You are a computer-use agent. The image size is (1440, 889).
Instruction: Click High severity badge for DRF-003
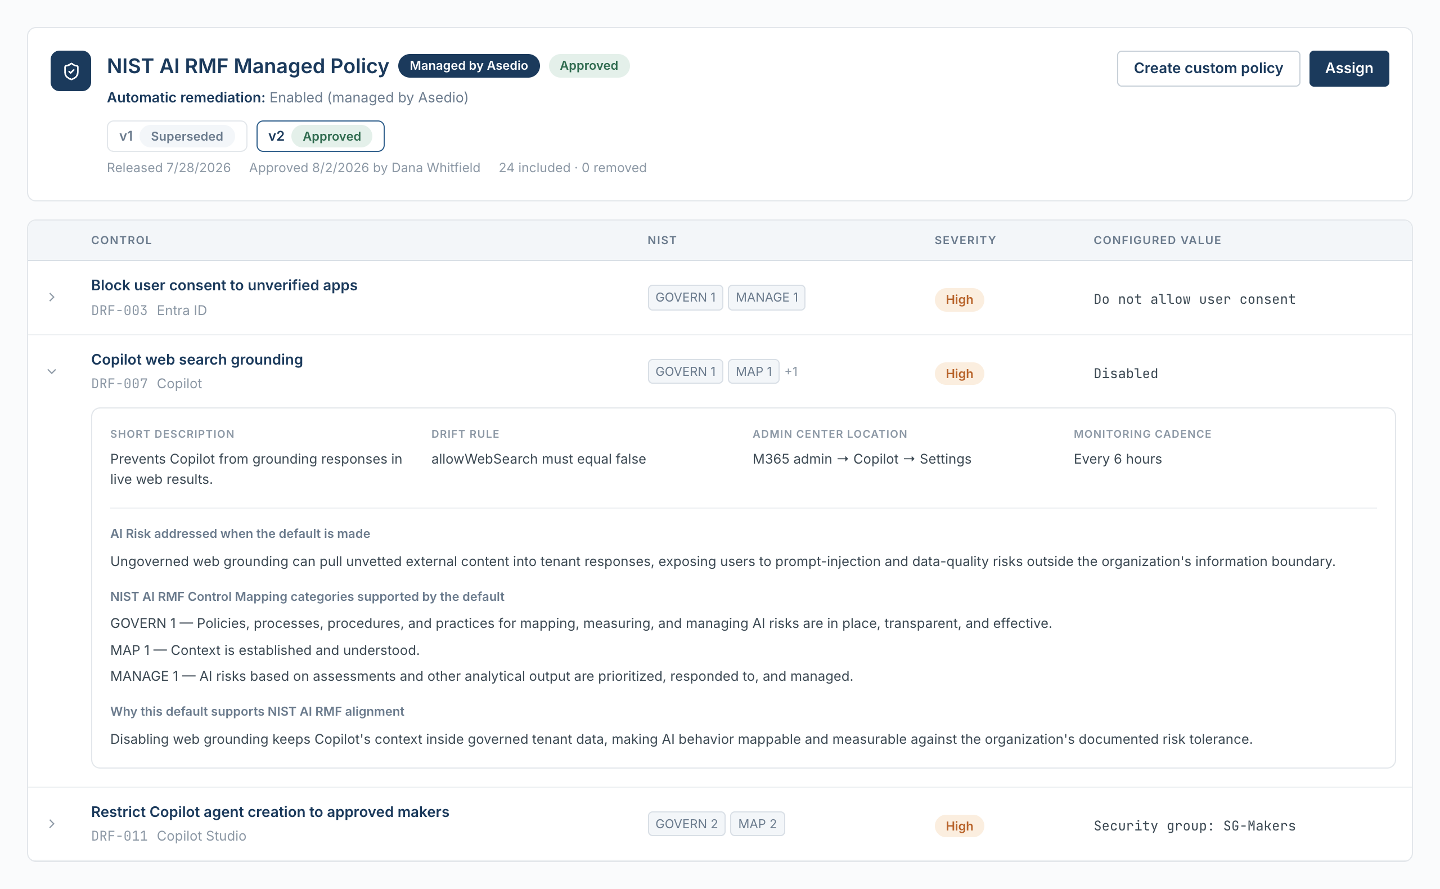coord(959,299)
